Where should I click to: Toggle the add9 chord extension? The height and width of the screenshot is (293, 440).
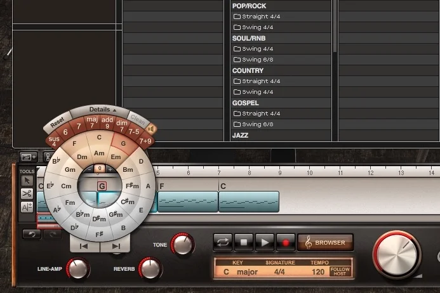[x=107, y=122]
